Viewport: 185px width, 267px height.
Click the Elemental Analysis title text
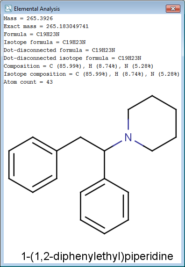[37, 9]
